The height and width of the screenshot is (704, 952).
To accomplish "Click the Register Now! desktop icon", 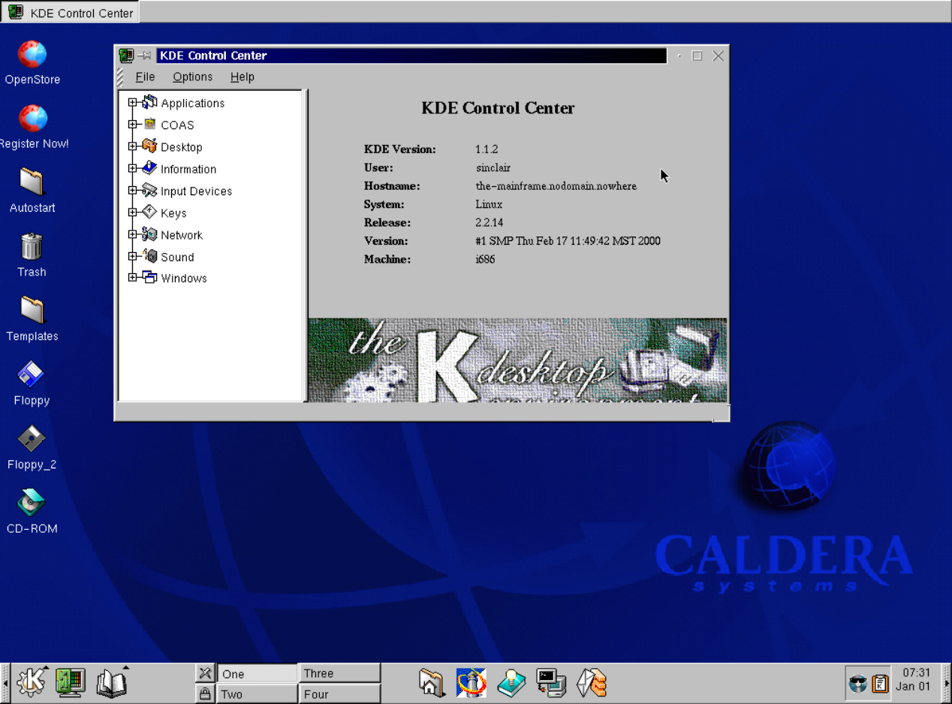I will click(x=32, y=118).
